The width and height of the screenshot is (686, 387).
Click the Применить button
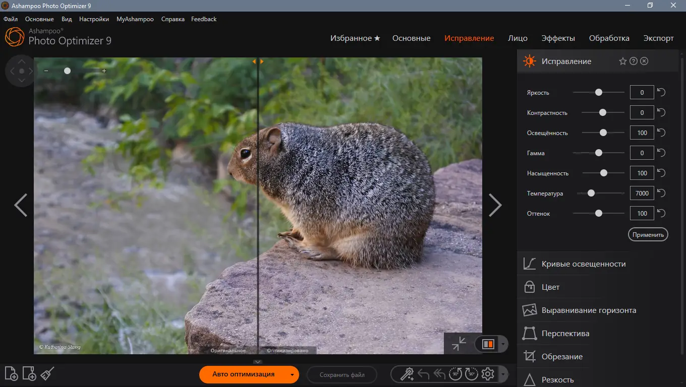point(648,235)
